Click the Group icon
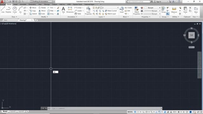 point(163,10)
